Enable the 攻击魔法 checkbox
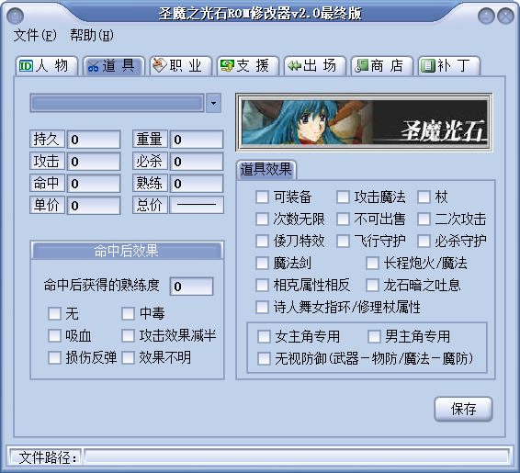The image size is (520, 473). 343,197
